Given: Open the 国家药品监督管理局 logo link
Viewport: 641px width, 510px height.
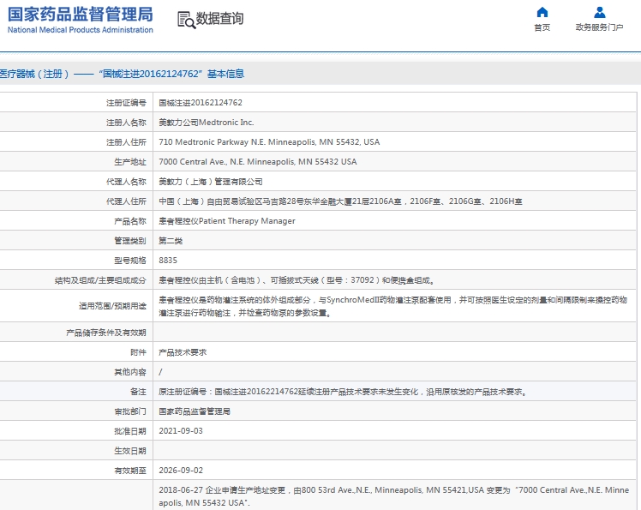Looking at the screenshot, I should coord(81,15).
